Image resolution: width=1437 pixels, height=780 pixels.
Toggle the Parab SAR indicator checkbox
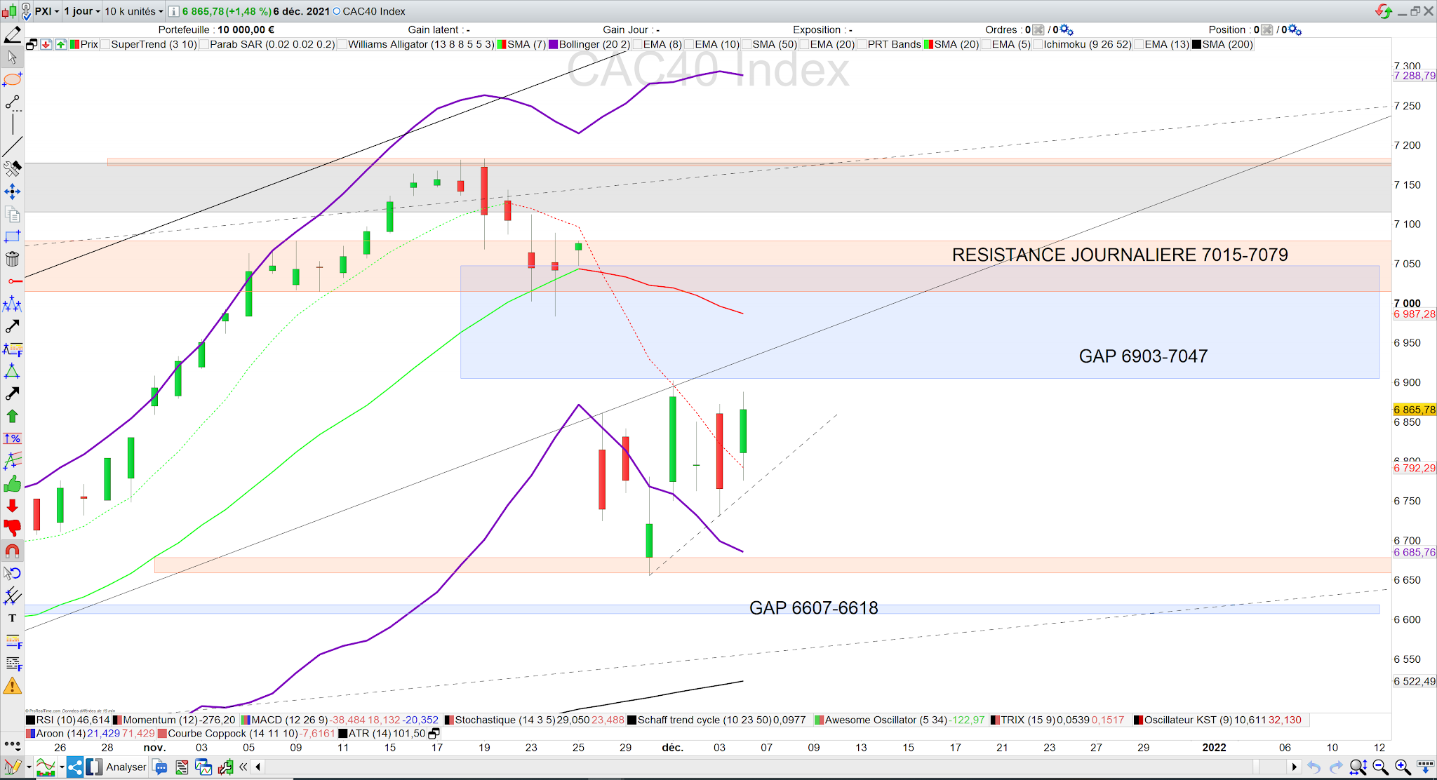tap(204, 44)
